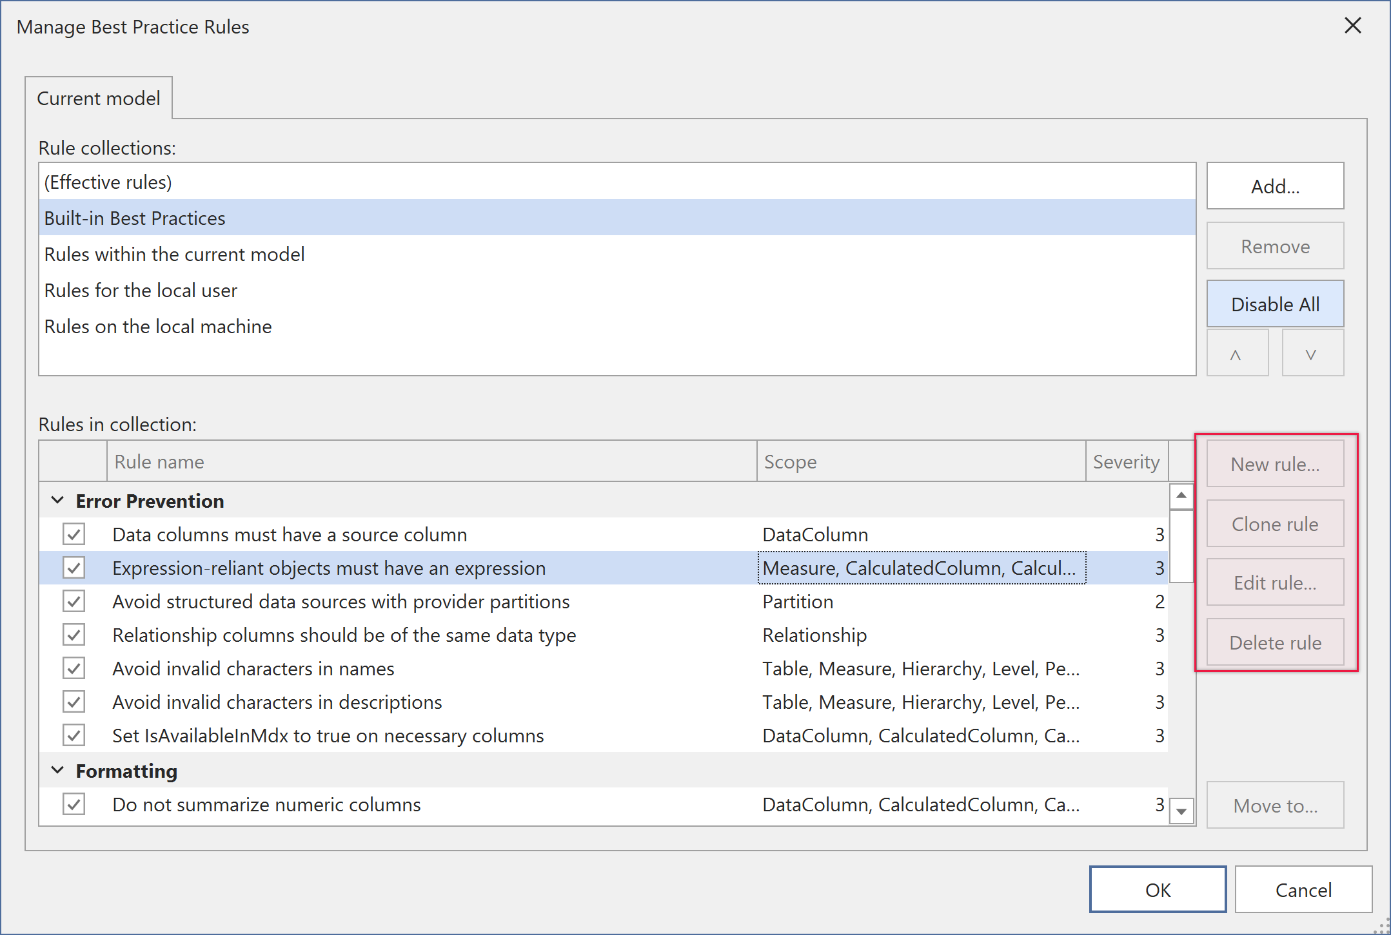Create a new rule with 'New rule...'
The image size is (1391, 935).
coord(1275,463)
